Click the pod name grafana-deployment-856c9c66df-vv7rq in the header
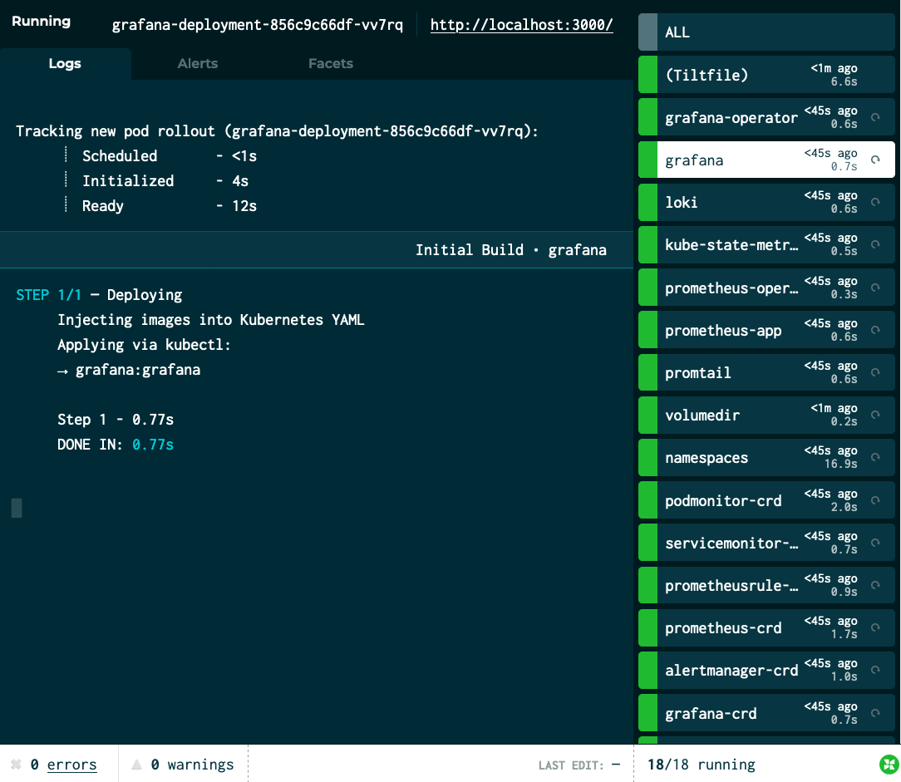 [258, 25]
